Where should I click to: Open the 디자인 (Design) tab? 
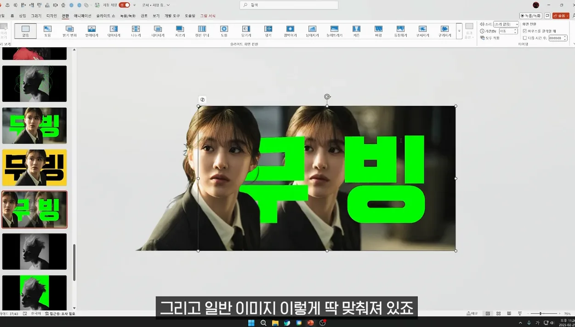pos(51,16)
